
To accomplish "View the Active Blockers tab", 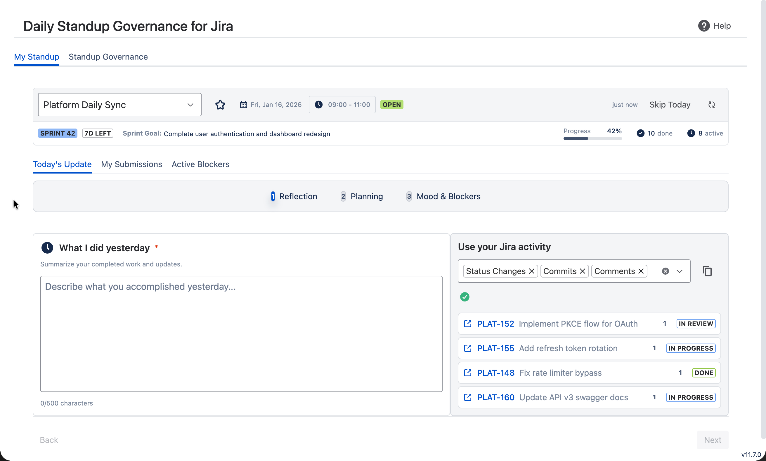I will (200, 164).
